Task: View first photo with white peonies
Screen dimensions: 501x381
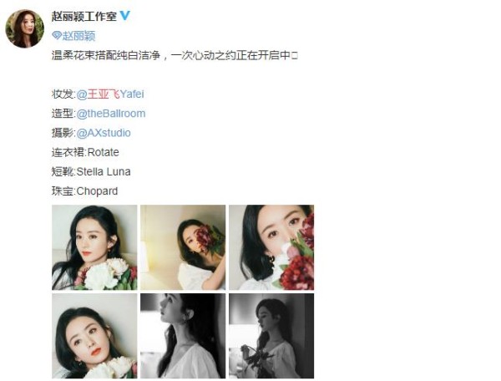Action: [x=94, y=247]
